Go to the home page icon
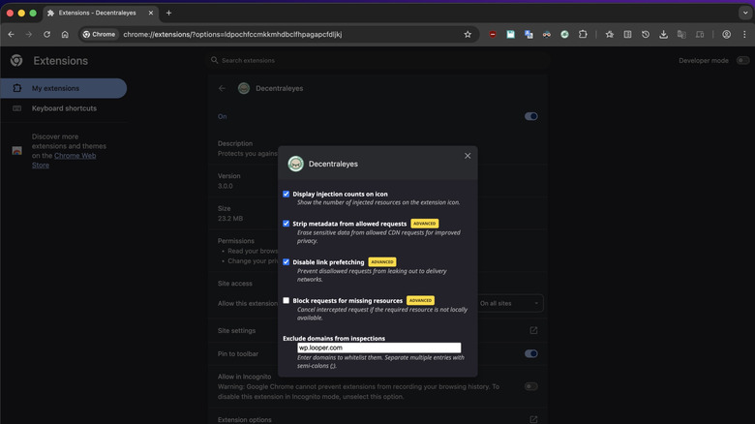 click(65, 34)
